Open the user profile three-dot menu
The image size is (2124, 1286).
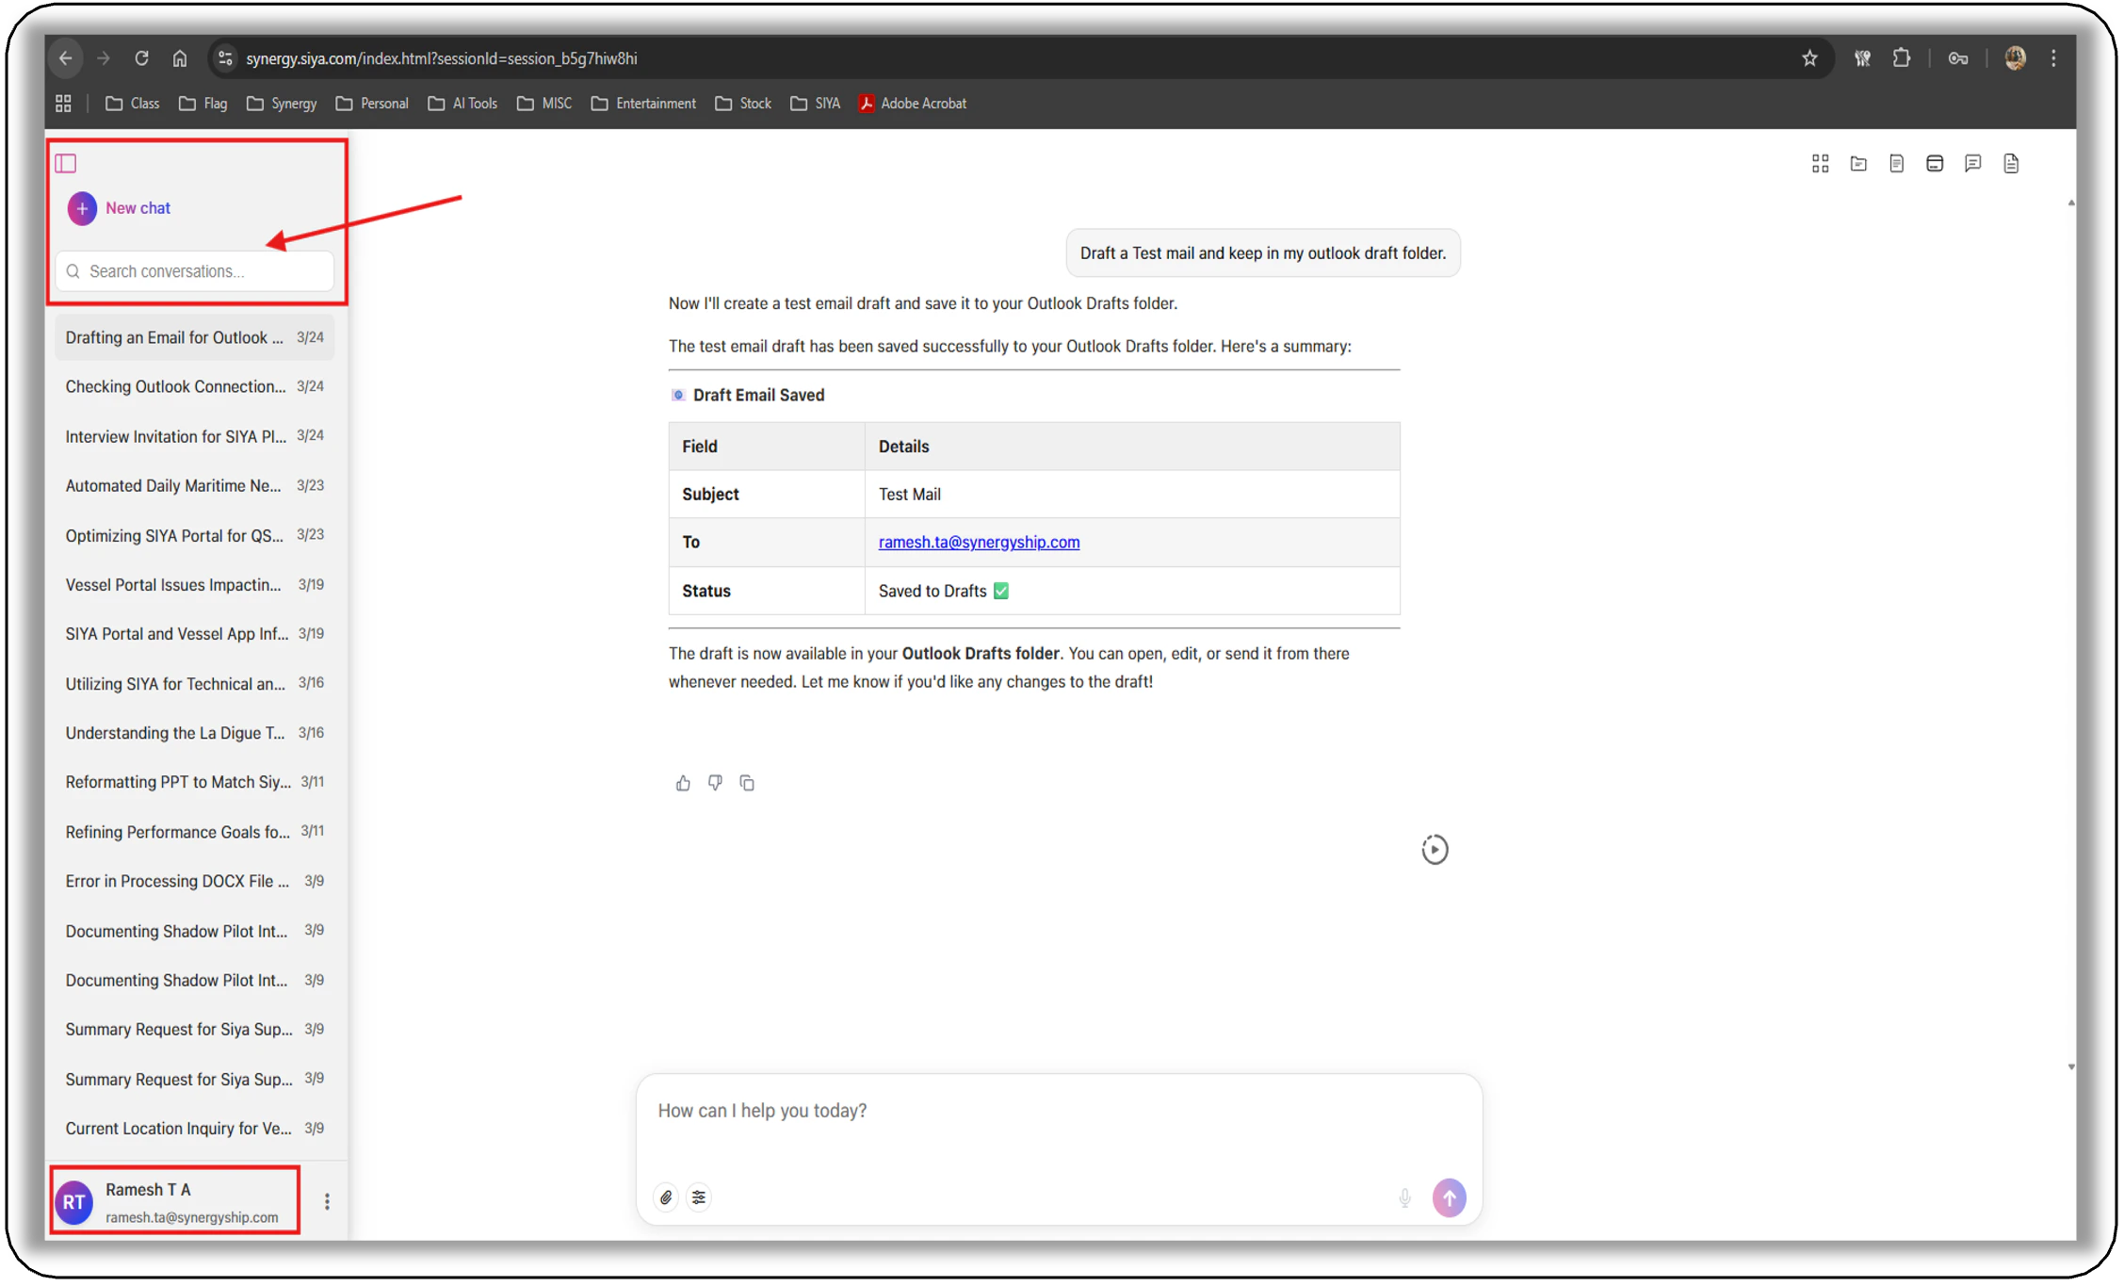coord(327,1201)
